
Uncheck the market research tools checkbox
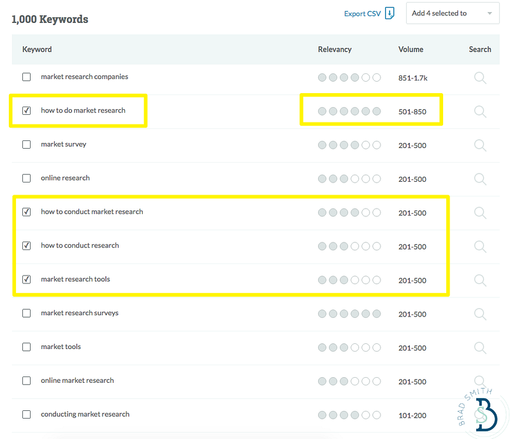[x=26, y=279]
